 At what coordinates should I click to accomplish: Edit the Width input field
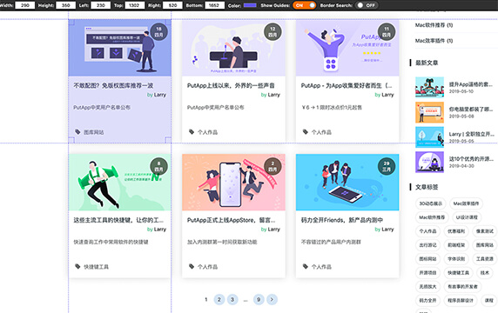tap(24, 5)
